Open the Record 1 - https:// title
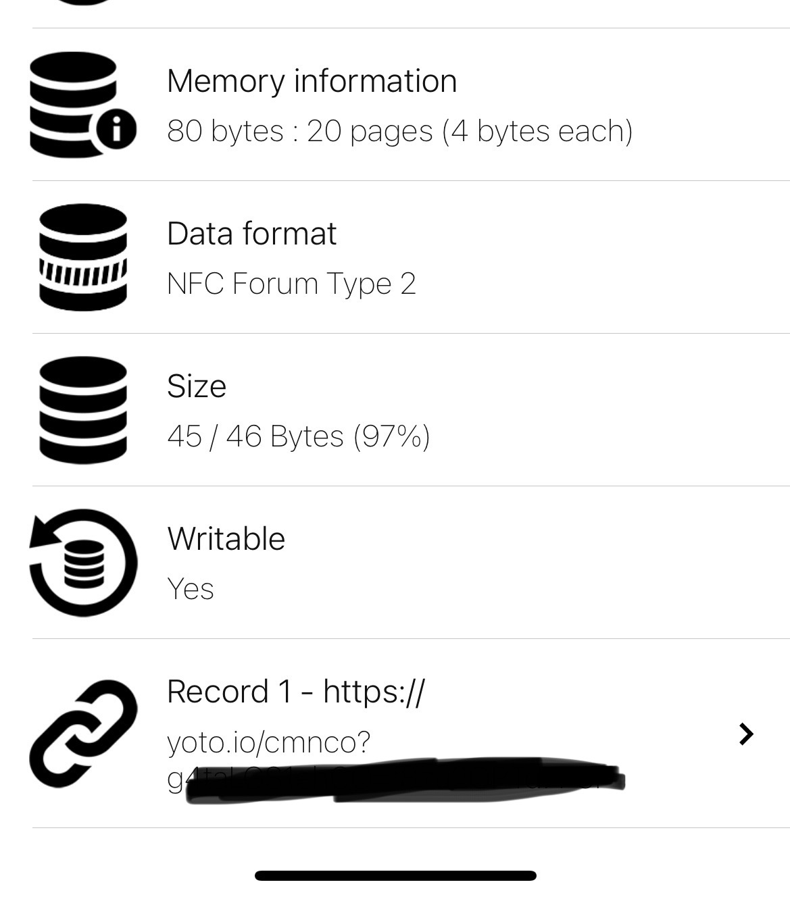Viewport: 790px width, 897px height. click(x=296, y=692)
